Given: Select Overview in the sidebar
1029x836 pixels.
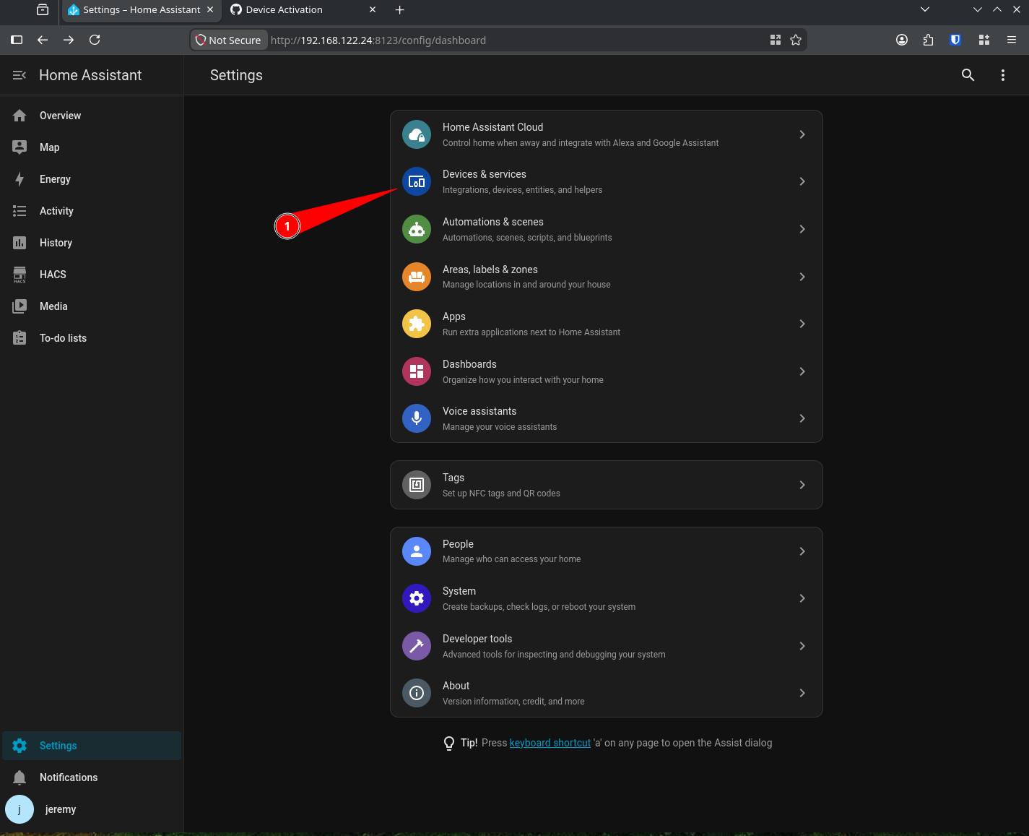Looking at the screenshot, I should (x=92, y=116).
